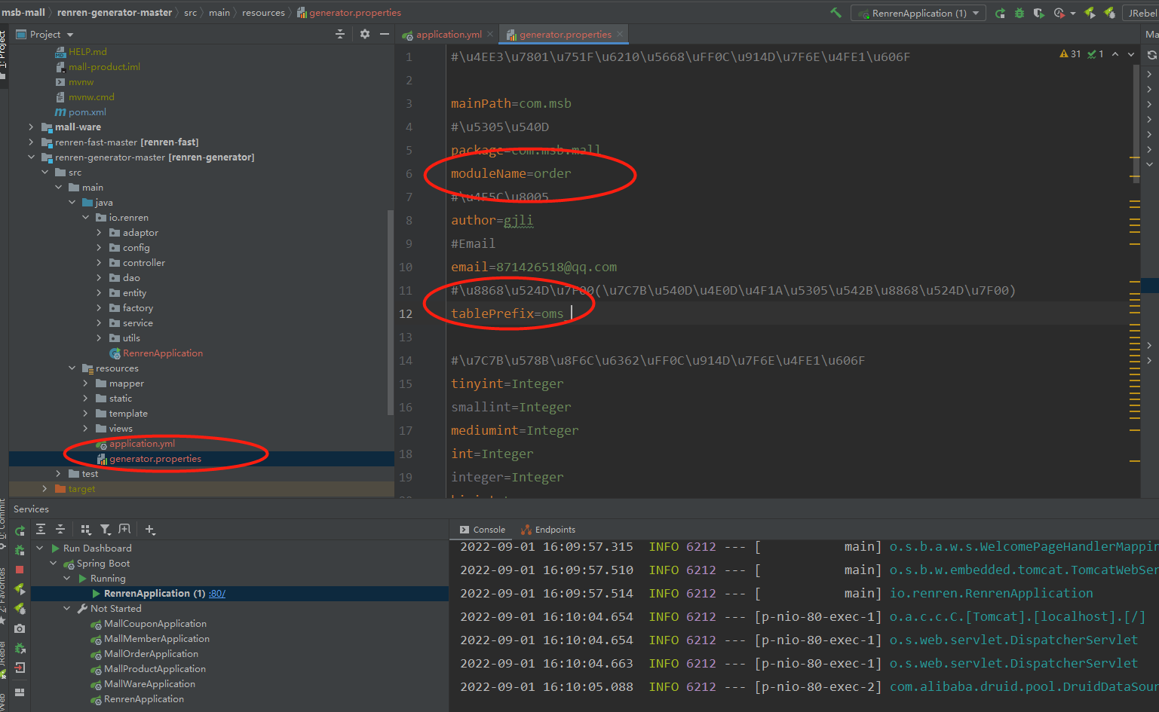This screenshot has height=712, width=1159.
Task: Open the JRebel panel button in the top toolbar
Action: point(1141,13)
